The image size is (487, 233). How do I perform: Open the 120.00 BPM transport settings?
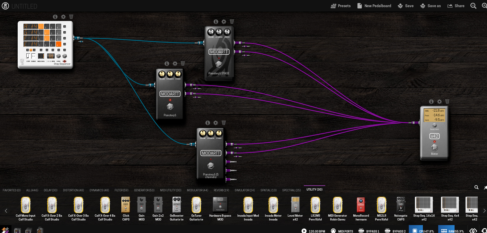pos(313,231)
